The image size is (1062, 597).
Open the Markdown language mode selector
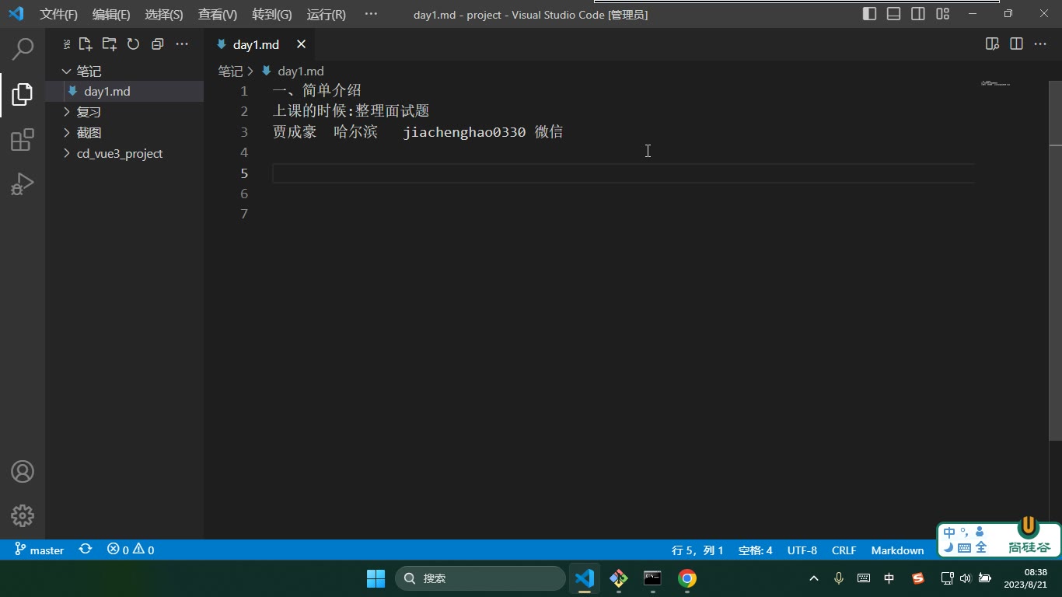coord(897,550)
